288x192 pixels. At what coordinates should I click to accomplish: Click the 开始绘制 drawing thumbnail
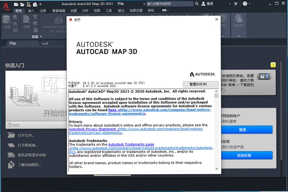pos(36,96)
